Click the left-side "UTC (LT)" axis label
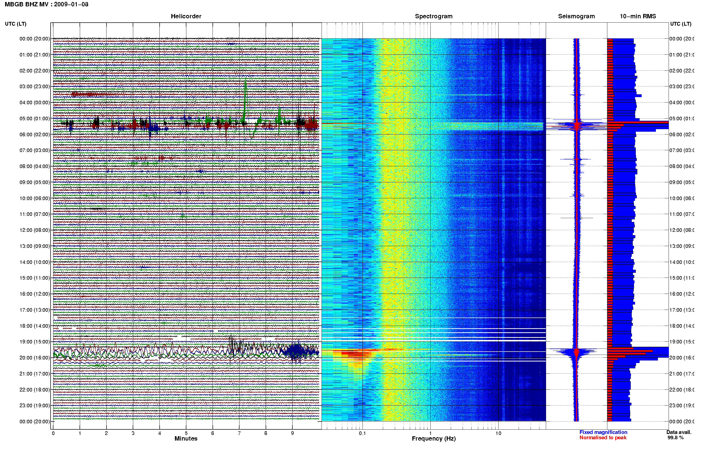The height and width of the screenshot is (452, 723). click(x=16, y=24)
